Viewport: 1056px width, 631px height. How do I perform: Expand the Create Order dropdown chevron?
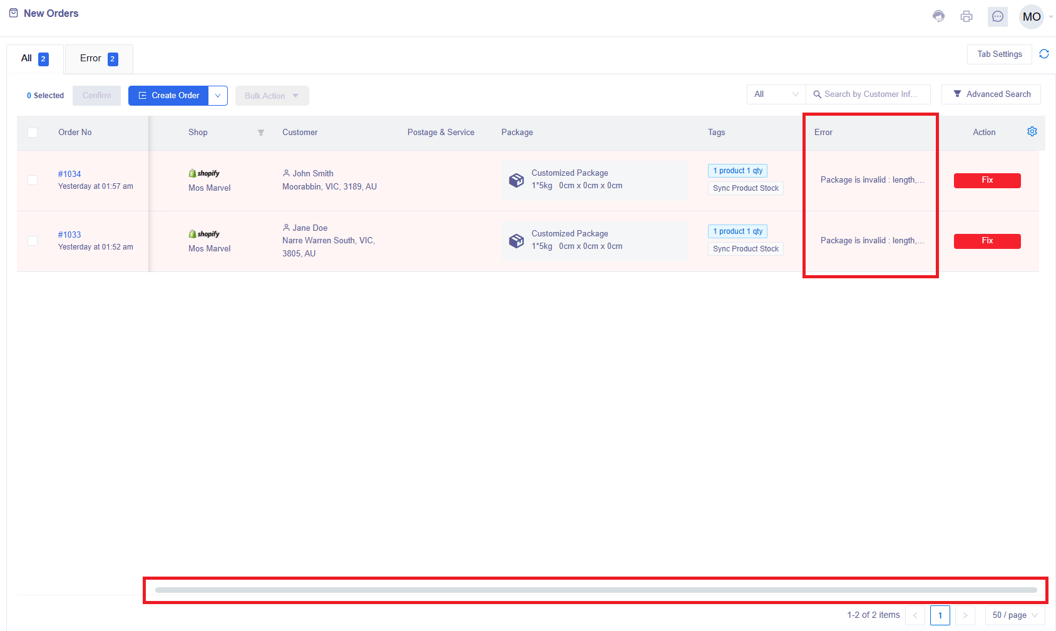[218, 95]
